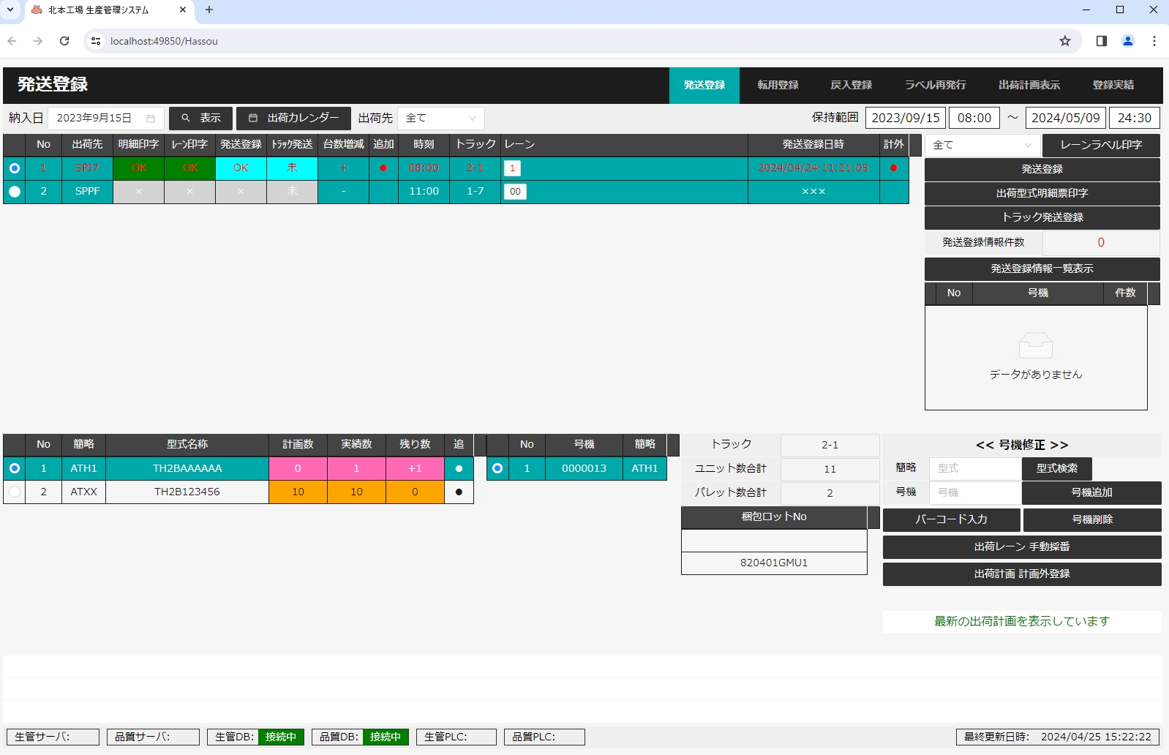Click the + 台数増減 cell in row SPJ7
This screenshot has width=1169, height=755.
343,168
